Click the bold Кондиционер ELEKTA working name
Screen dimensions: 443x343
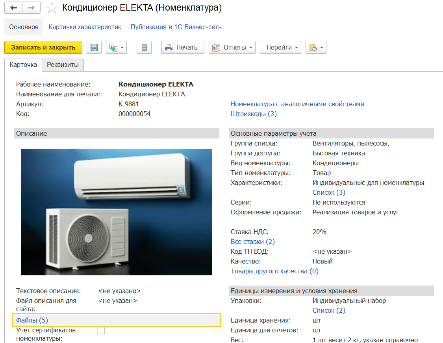[156, 84]
